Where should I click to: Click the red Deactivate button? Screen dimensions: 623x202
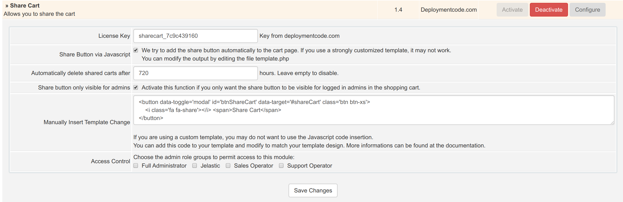click(549, 10)
